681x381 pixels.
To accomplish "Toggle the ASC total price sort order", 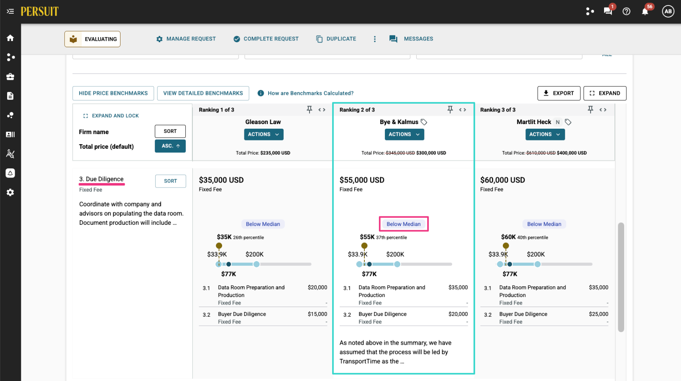I will (x=170, y=146).
